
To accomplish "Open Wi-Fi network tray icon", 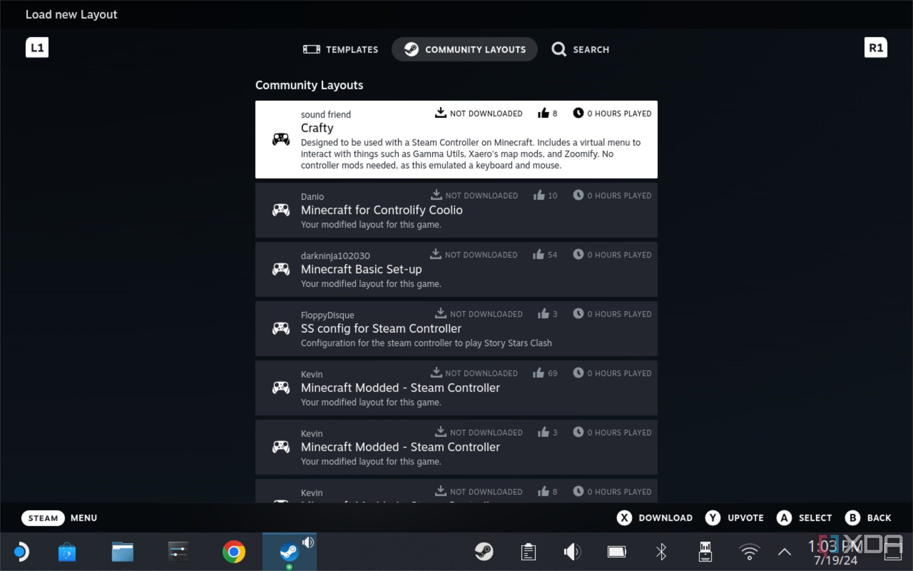I will pos(749,552).
